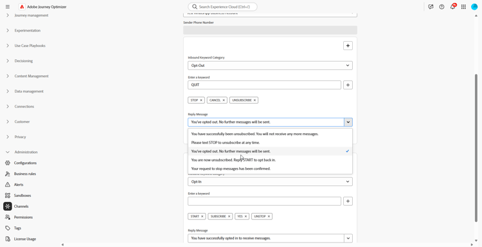Image resolution: width=482 pixels, height=247 pixels.
Task: Expand the Experimentation section
Action: 8,30
